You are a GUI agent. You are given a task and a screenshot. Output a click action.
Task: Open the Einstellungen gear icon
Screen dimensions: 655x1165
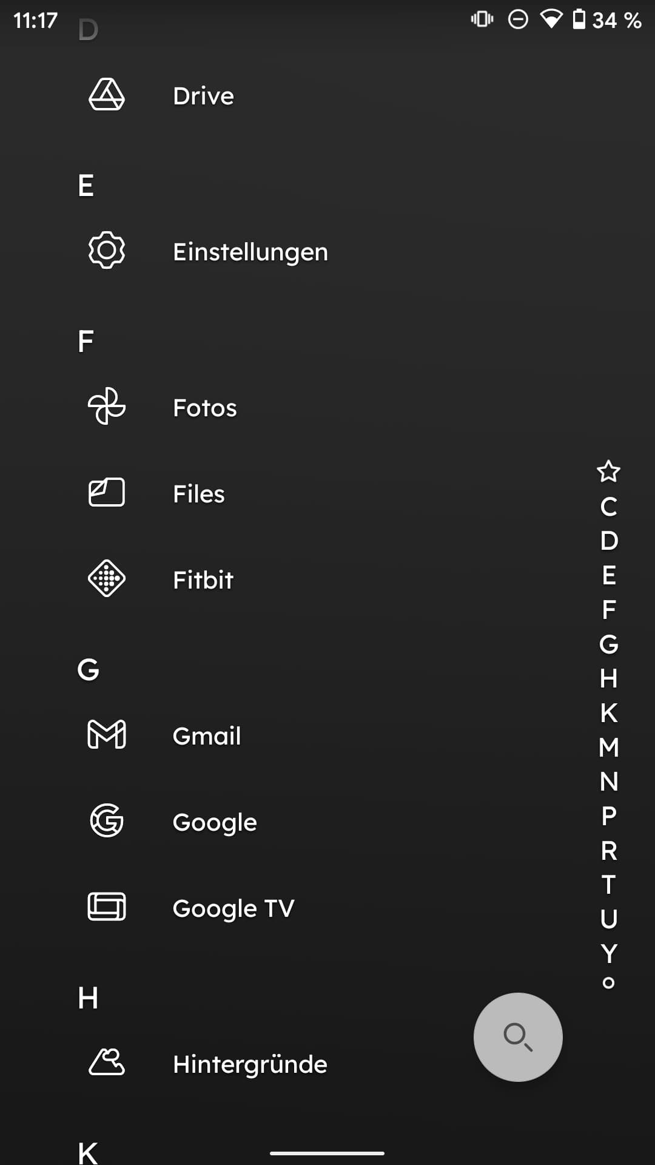coord(107,250)
